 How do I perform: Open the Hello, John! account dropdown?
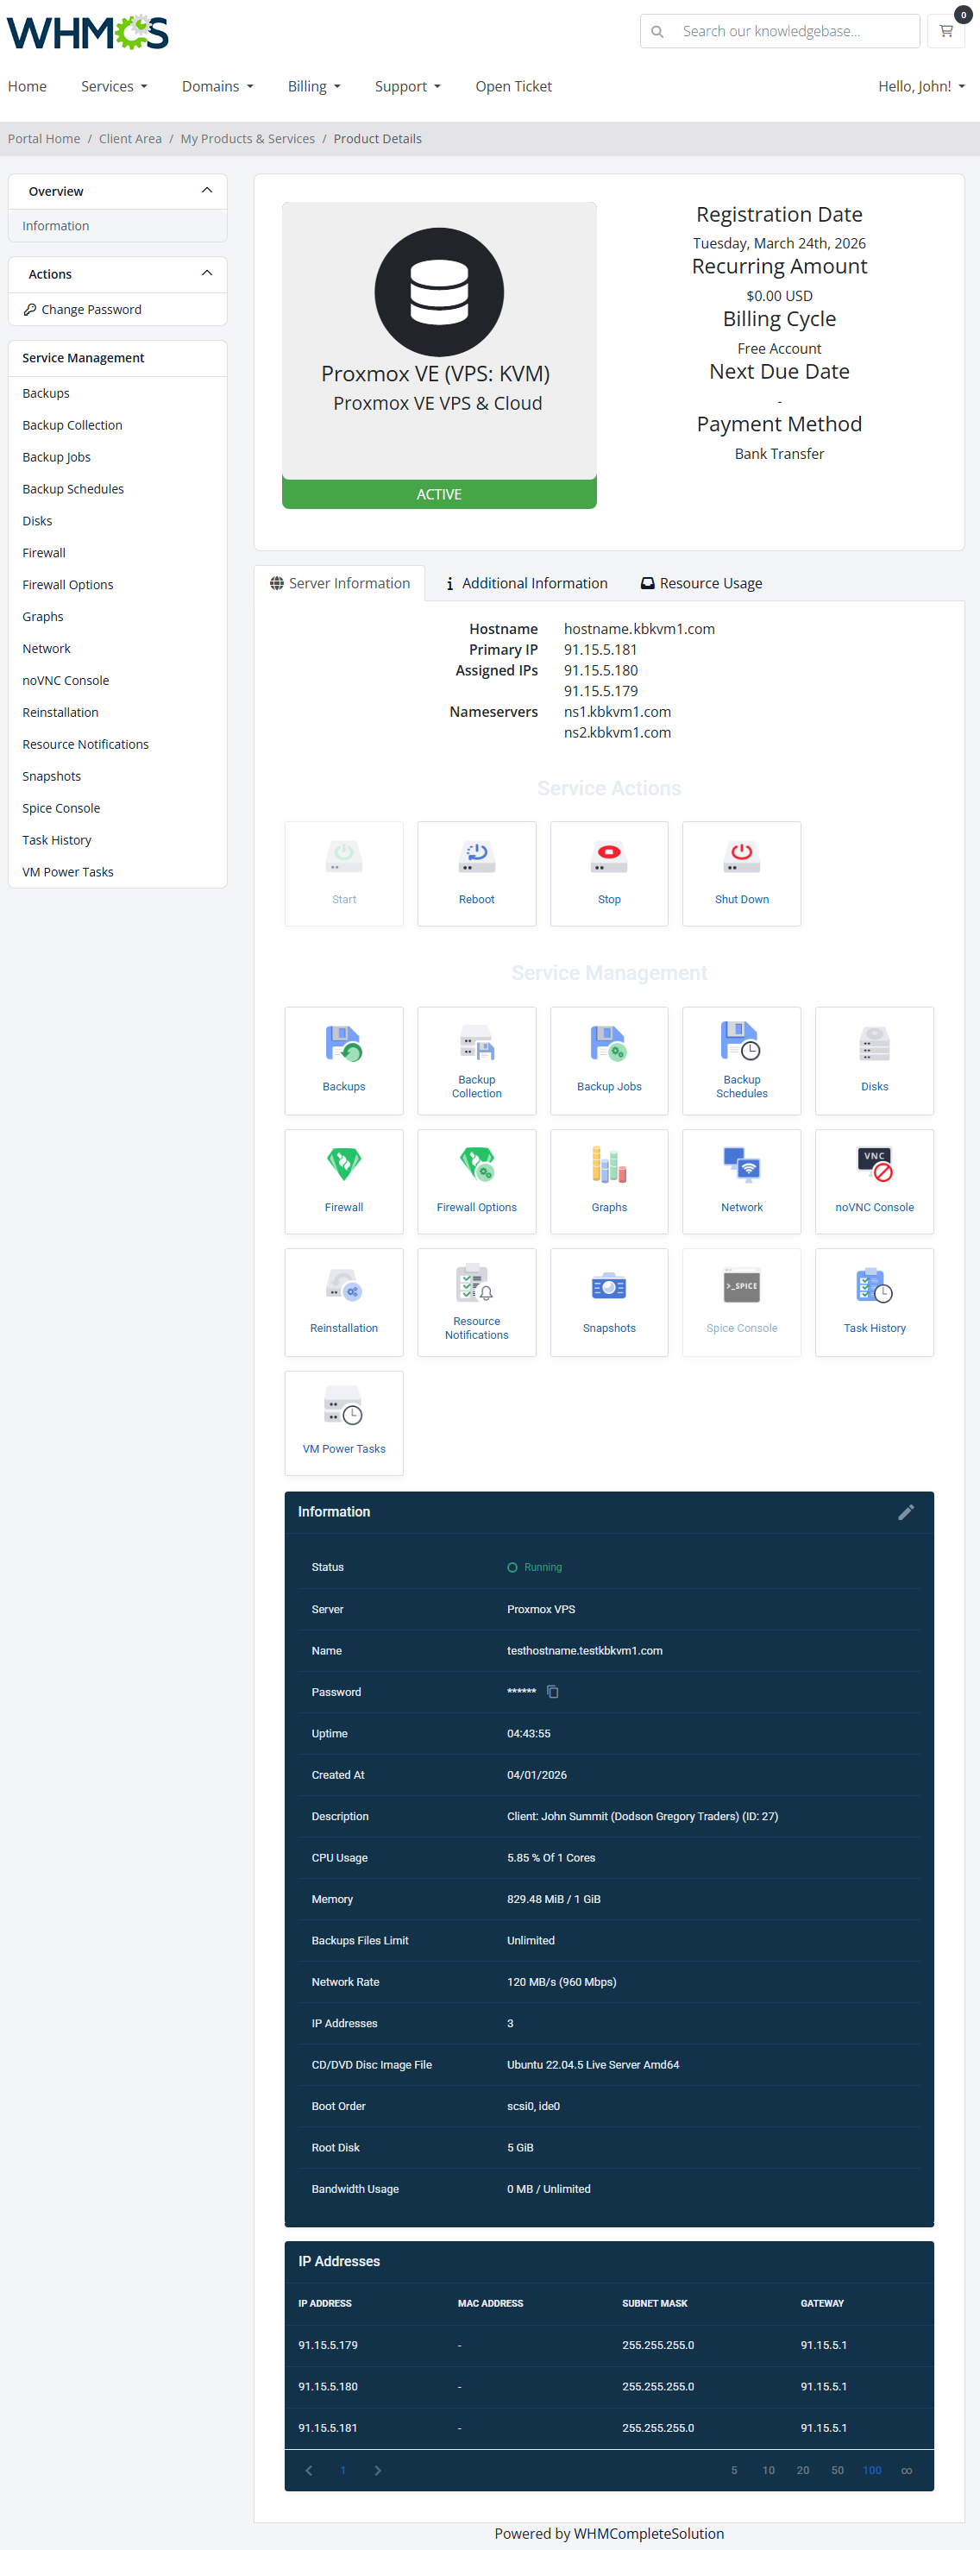tap(920, 87)
